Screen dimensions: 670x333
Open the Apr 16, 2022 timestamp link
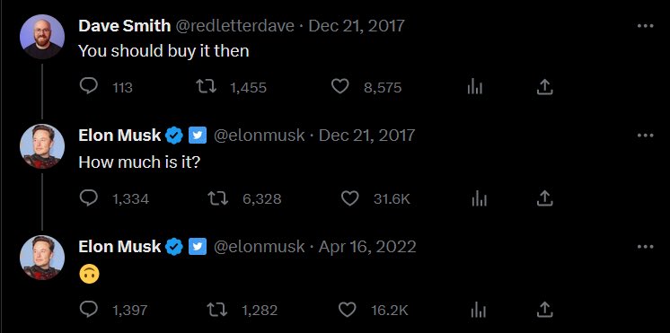coord(367,247)
